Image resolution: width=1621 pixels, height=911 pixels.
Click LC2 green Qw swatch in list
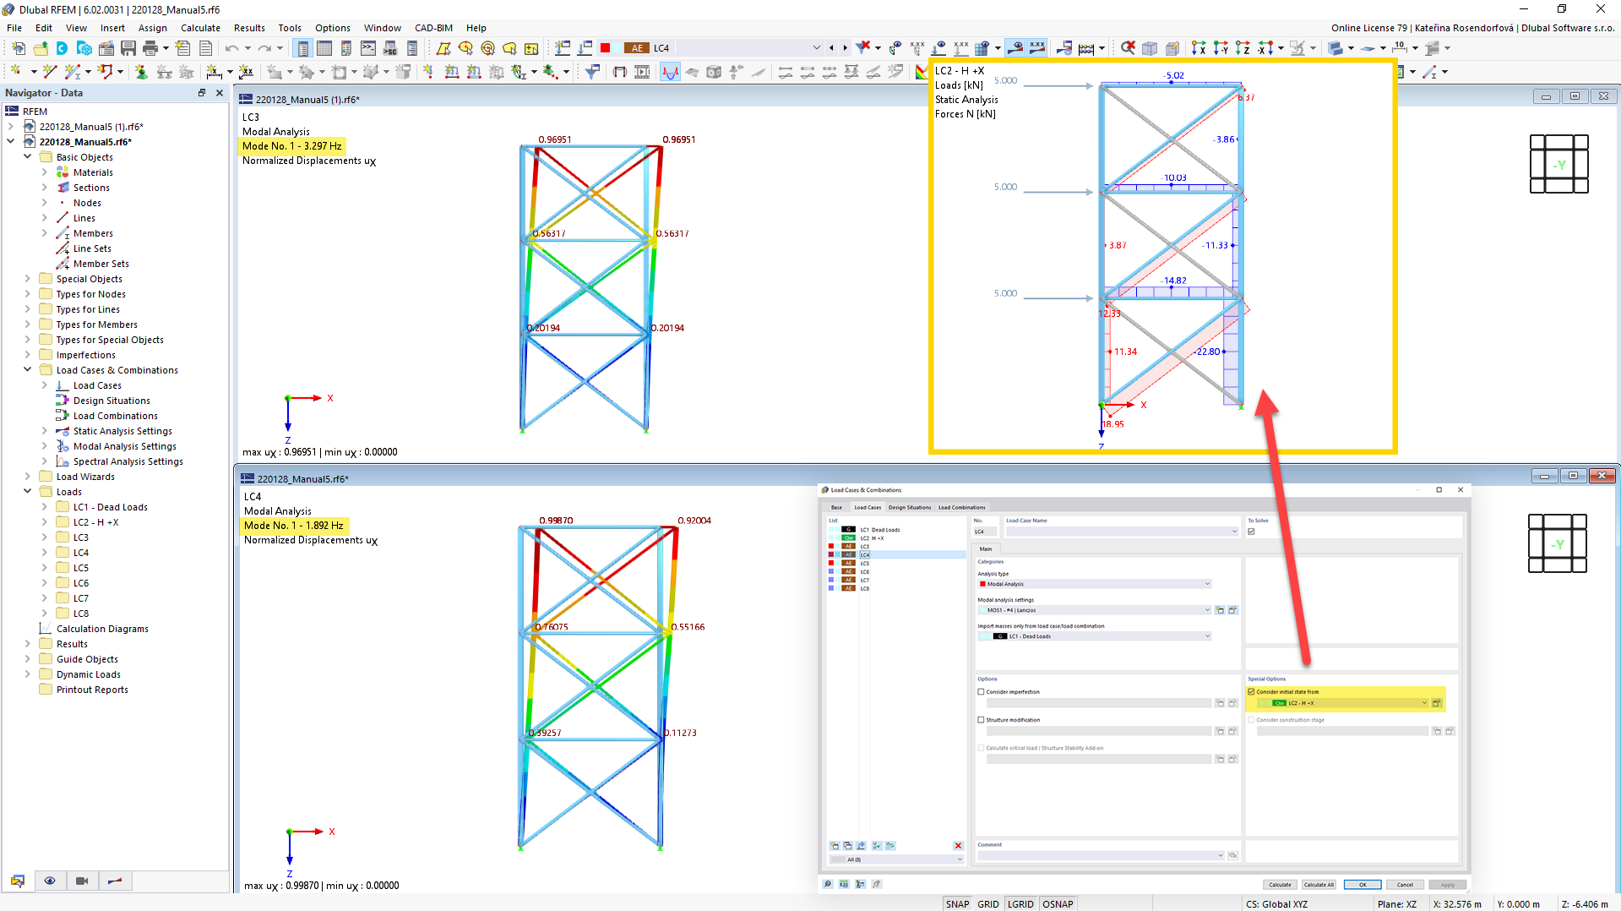[x=849, y=538]
